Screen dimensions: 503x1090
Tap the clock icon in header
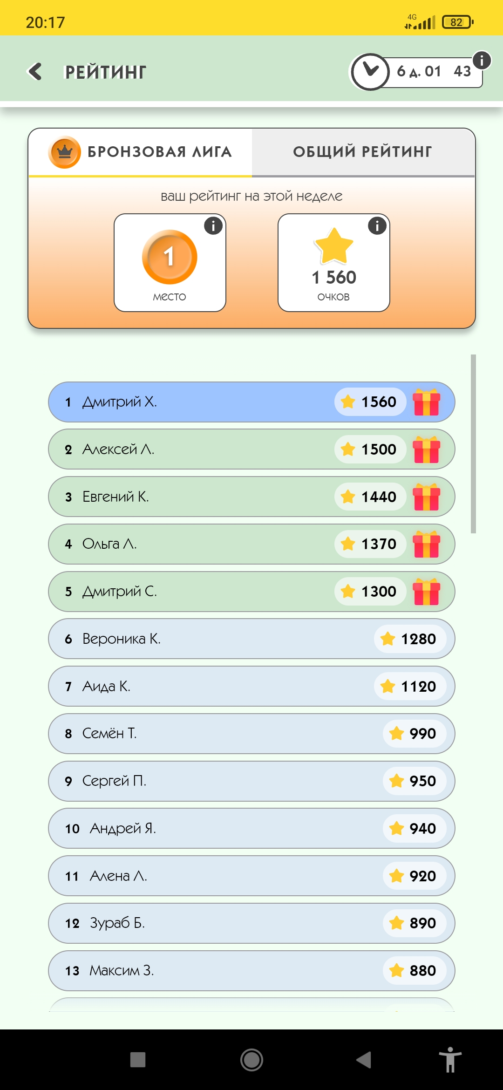pos(370,72)
